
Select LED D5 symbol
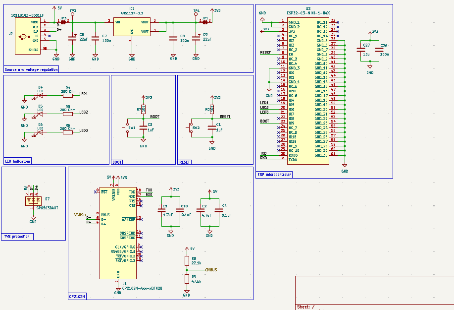tap(40, 114)
